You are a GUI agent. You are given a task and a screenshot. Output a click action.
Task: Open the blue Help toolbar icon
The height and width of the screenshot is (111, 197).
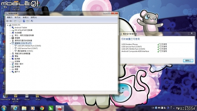24,21
